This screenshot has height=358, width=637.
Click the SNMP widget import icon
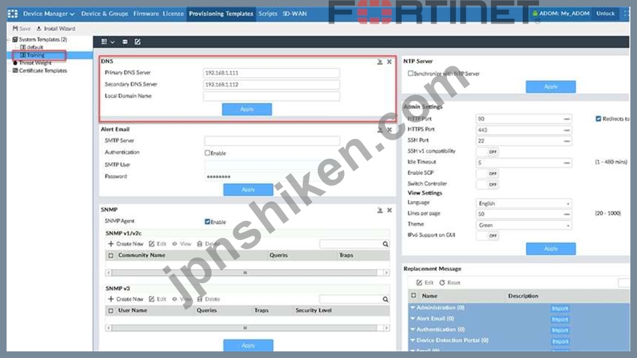tap(379, 210)
